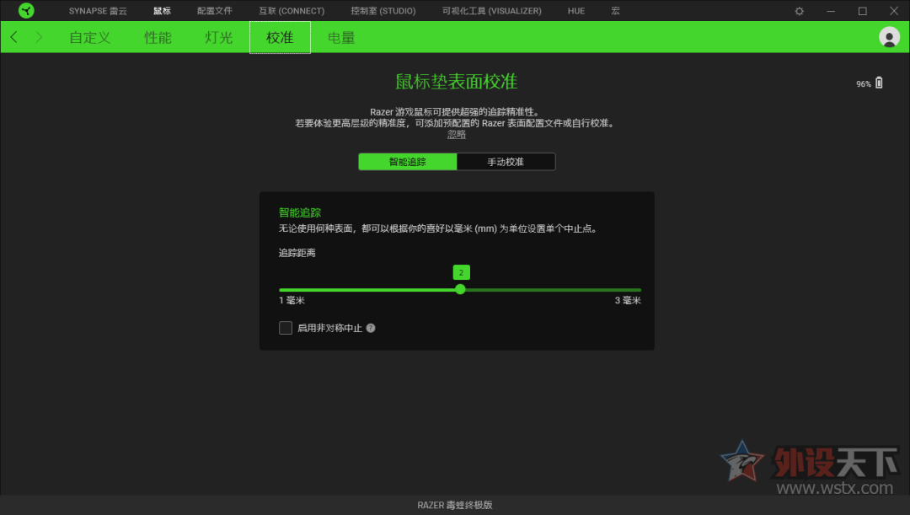Open the 鼠标 top menu
Viewport: 910px width, 515px height.
coord(162,11)
